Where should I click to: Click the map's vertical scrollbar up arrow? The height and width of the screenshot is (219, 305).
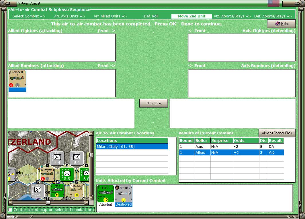(91, 133)
